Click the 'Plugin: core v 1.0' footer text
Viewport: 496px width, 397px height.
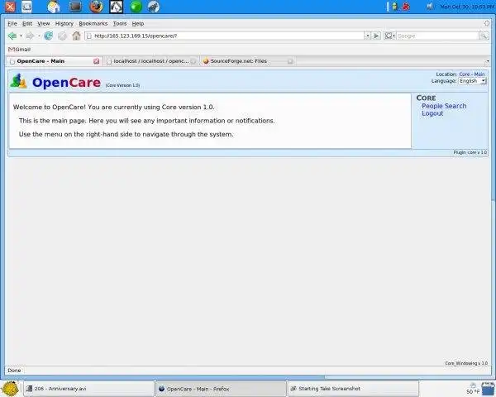470,152
